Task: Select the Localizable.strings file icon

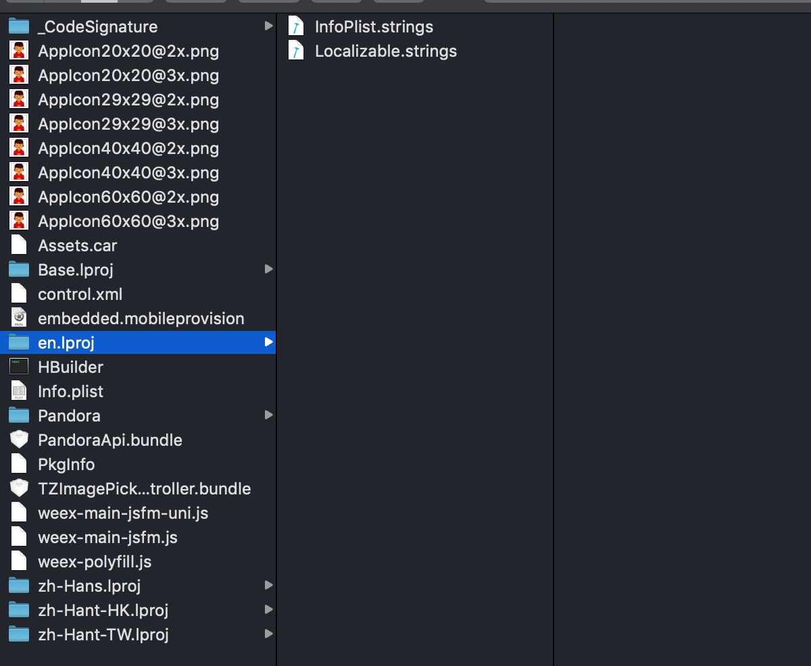Action: point(296,51)
